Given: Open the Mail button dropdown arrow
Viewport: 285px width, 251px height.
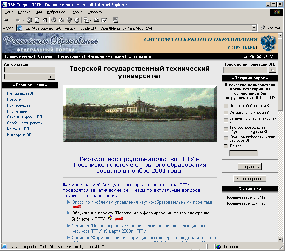Looking at the screenshot, I should 90,20.
